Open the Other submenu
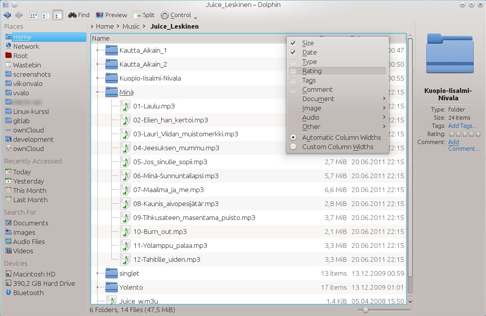Screen dimensions: 486x316 pyautogui.click(x=338, y=127)
